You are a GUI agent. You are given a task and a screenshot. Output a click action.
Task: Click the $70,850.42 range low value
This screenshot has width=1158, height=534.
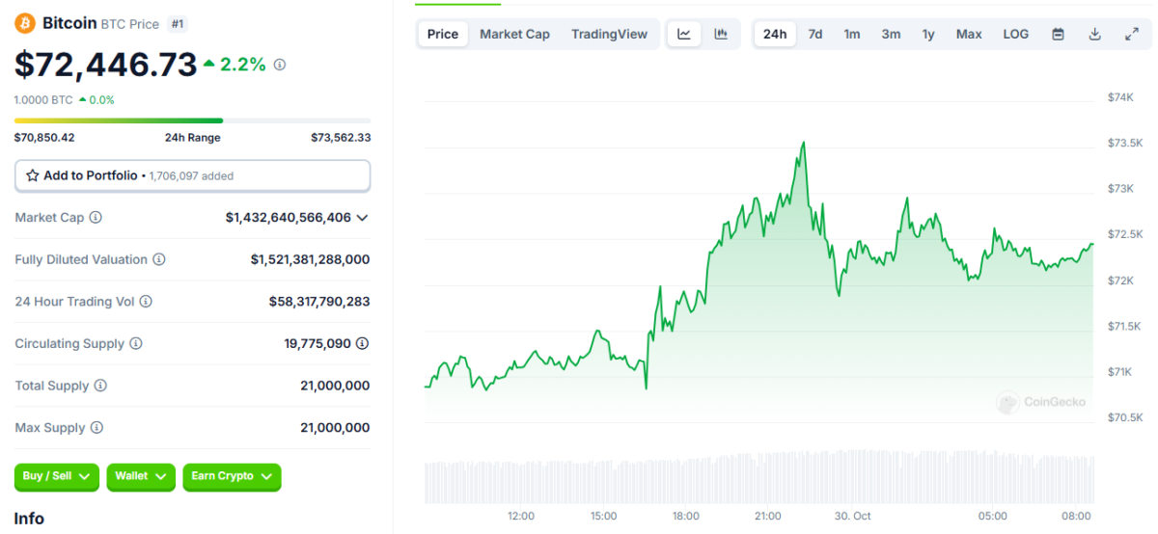point(44,138)
